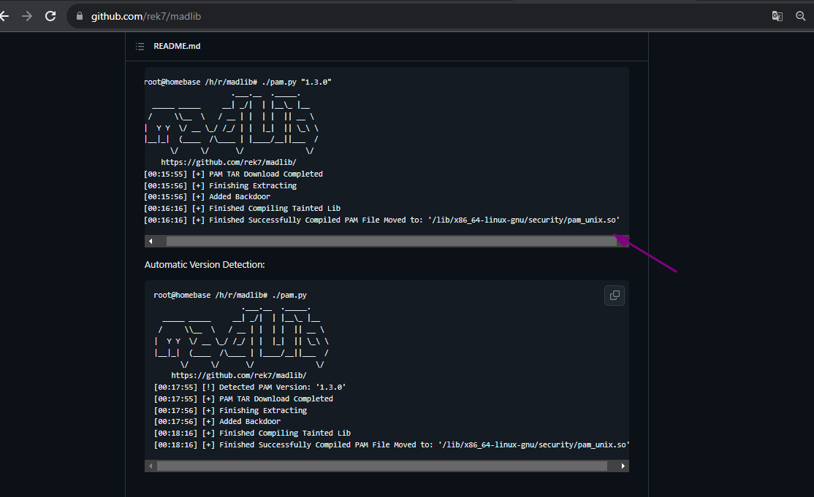The height and width of the screenshot is (497, 814).
Task: Click '[00:17:56] [+] Finishing Extracting' line
Action: [x=230, y=410]
